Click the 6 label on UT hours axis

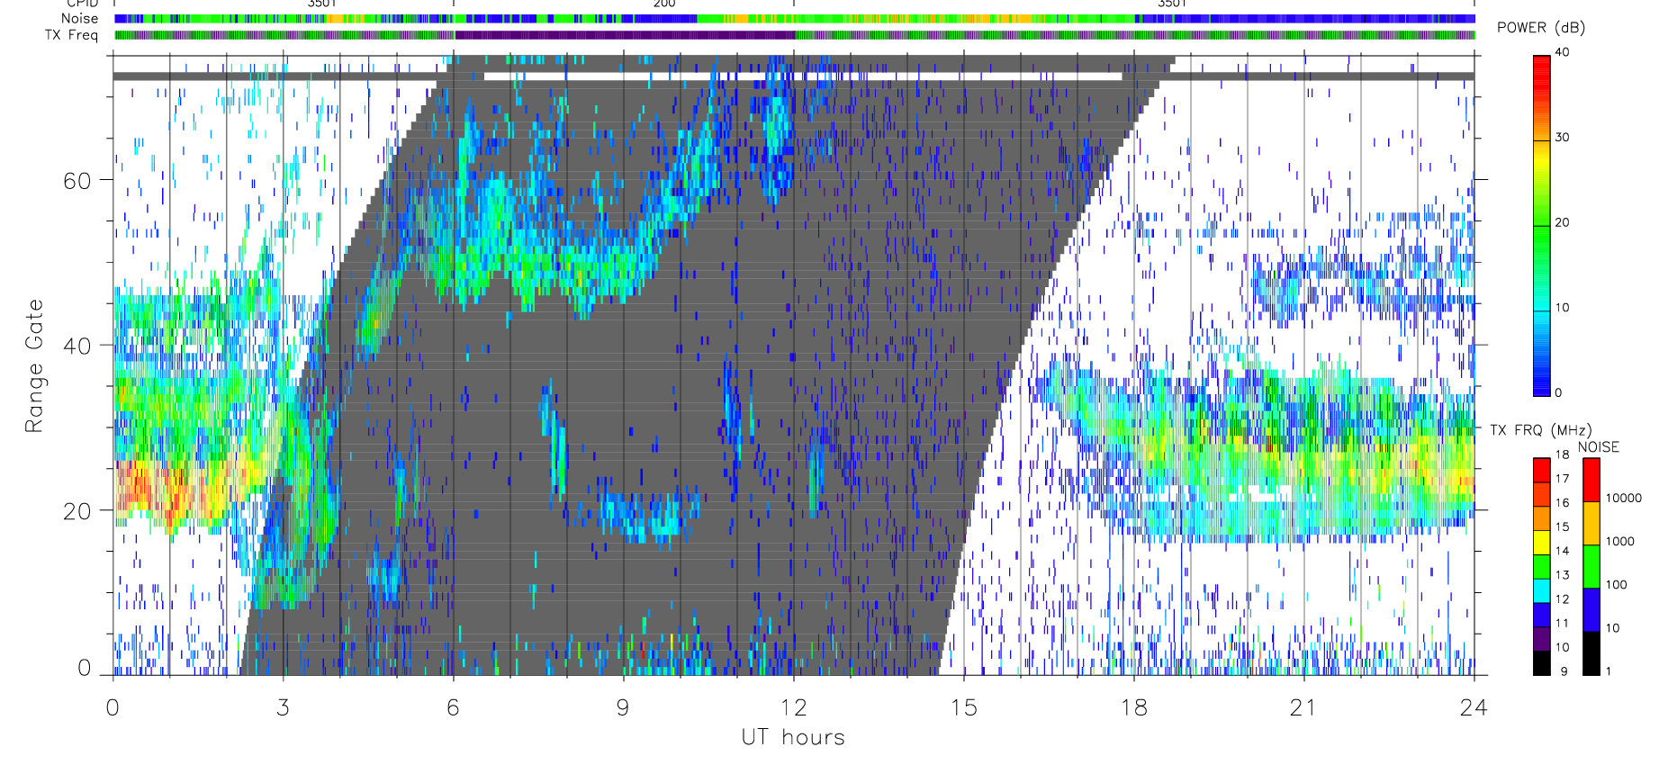(453, 708)
